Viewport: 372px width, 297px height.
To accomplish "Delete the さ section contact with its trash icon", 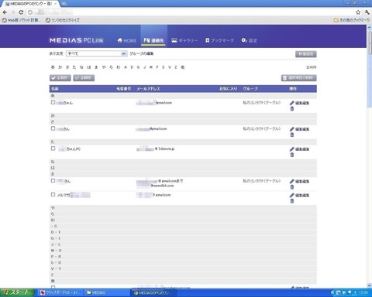I will (292, 135).
